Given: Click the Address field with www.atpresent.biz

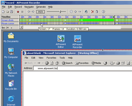Looking at the screenshot, I should pyautogui.click(x=83, y=68).
